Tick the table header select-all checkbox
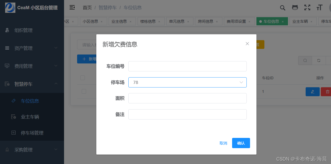 pyautogui.click(x=83, y=78)
